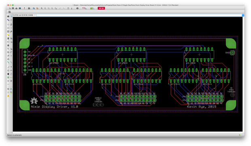
Task: Select the Move tool
Action: [x=8, y=25]
